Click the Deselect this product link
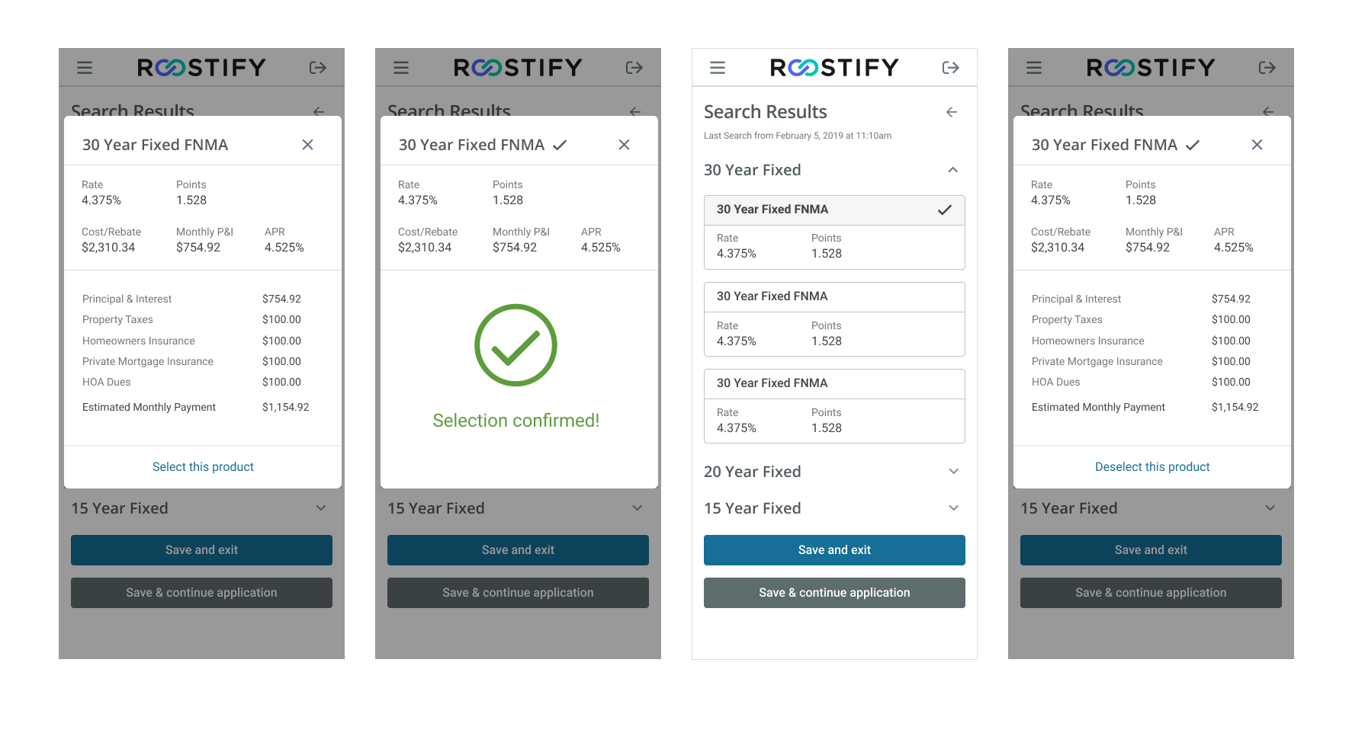Screen dimensions: 1365x730 (x=1152, y=467)
